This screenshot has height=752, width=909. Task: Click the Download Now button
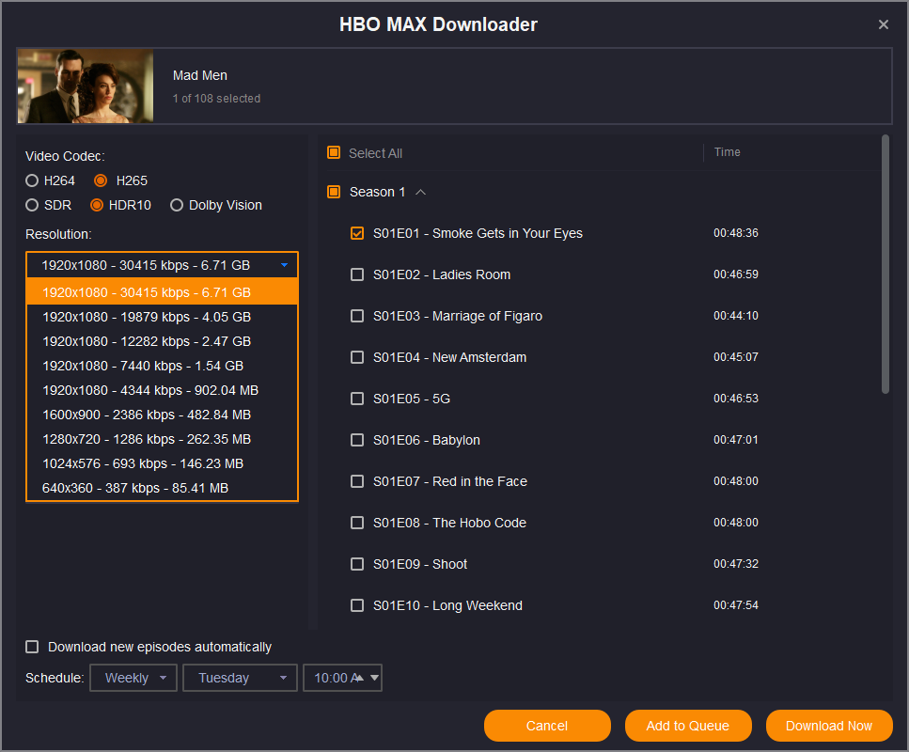tap(828, 726)
